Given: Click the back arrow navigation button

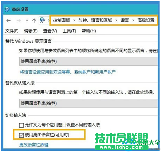Looking at the screenshot, I should (x=8, y=21).
